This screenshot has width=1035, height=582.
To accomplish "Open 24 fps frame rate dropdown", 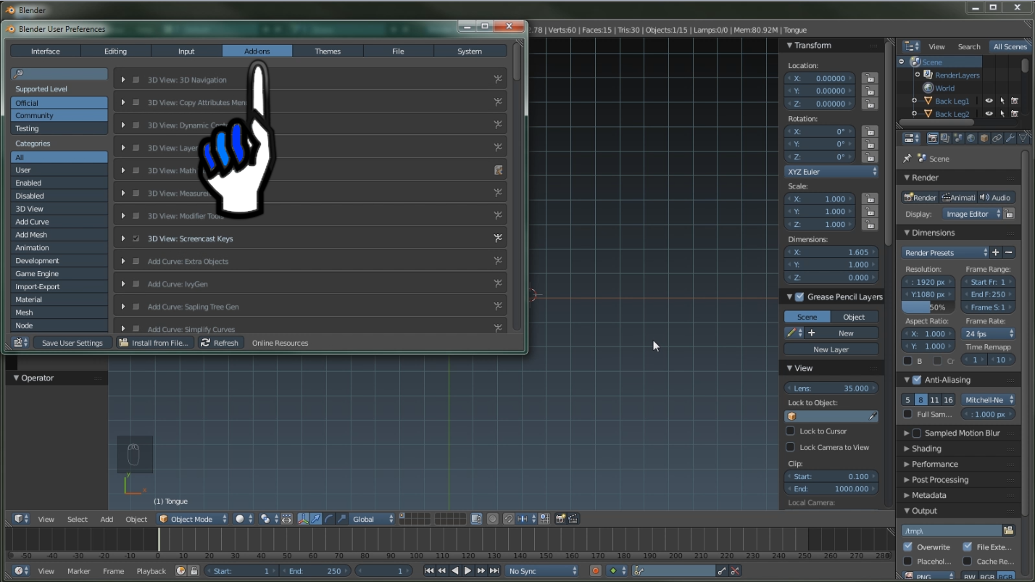I will (989, 333).
